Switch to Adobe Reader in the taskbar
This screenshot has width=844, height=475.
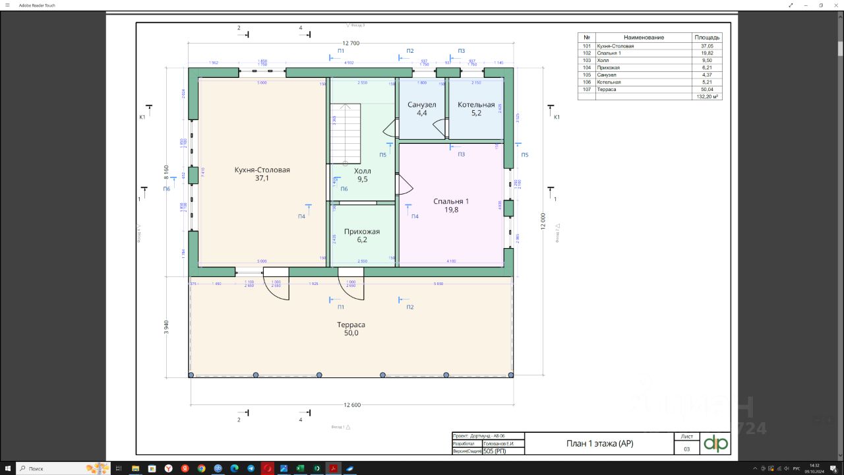334,468
